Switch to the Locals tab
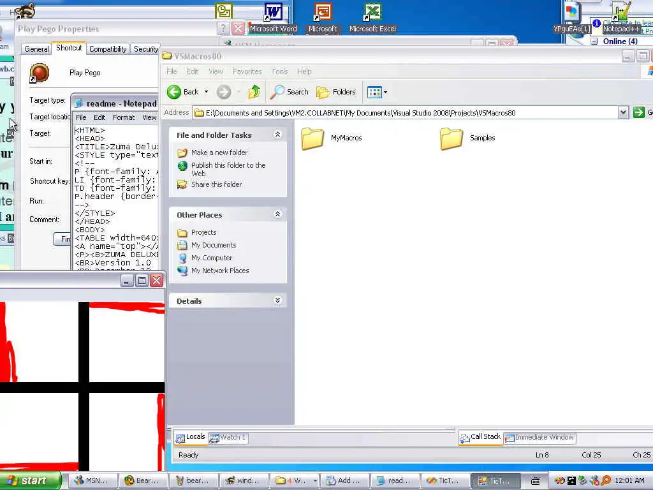The width and height of the screenshot is (653, 490). coord(190,437)
